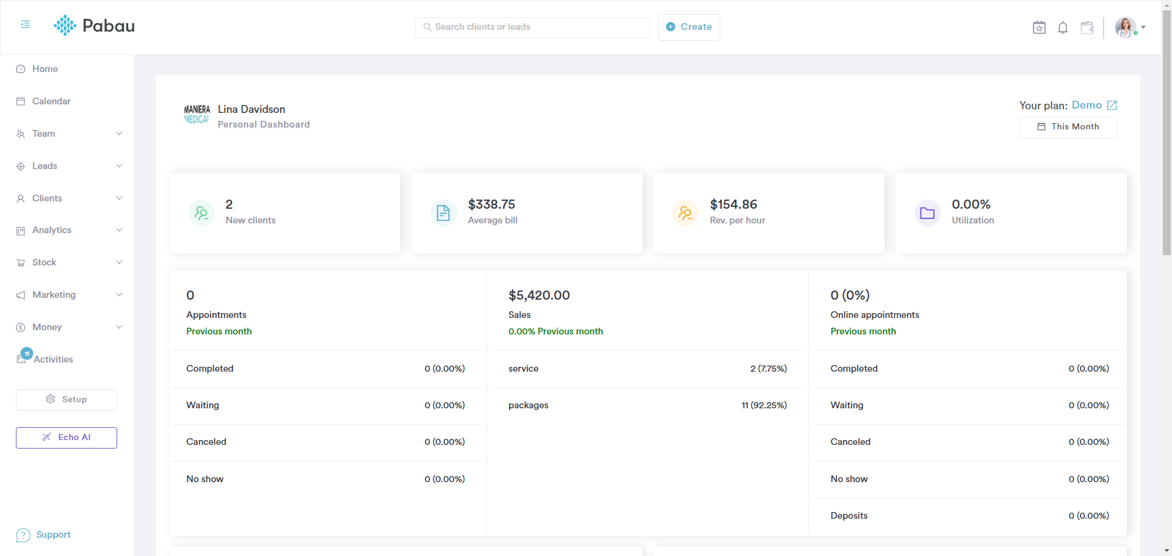
Task: Collapse the sidebar using the hamburger icon
Action: pos(25,24)
